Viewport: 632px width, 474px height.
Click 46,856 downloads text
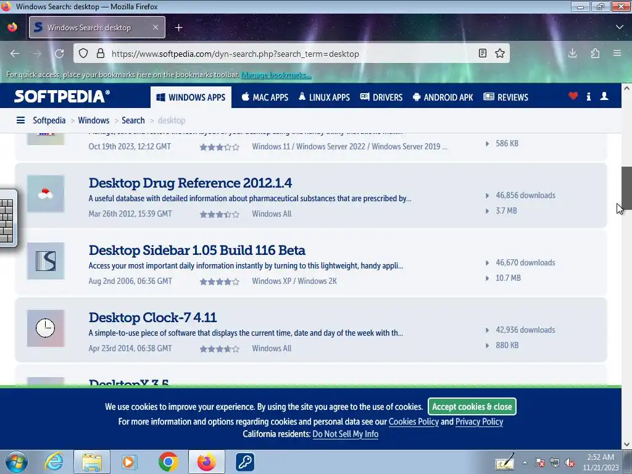526,195
